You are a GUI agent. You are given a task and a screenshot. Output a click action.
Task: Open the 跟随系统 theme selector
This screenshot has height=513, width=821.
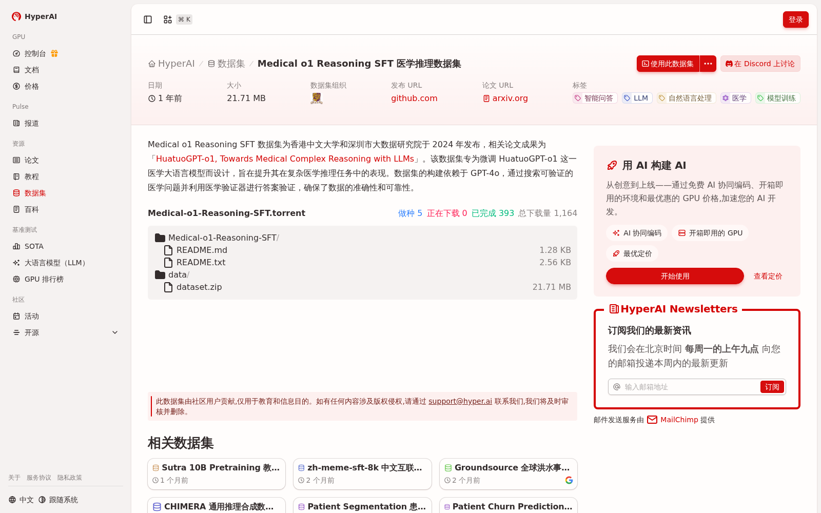58,500
